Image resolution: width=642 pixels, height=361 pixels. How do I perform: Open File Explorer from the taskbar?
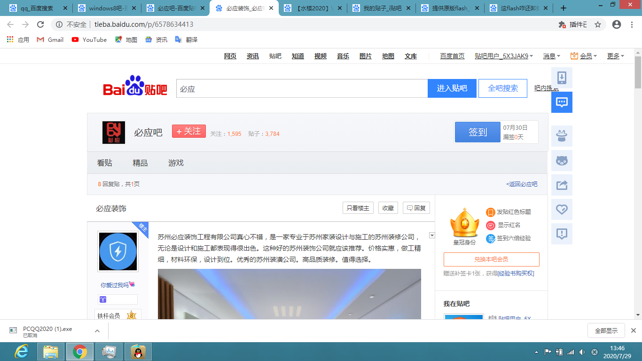[51, 351]
